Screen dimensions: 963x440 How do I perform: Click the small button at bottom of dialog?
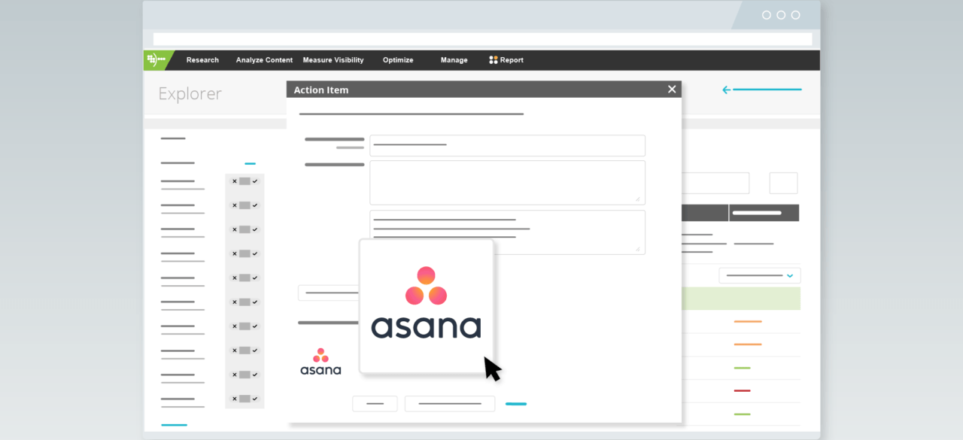click(x=375, y=404)
